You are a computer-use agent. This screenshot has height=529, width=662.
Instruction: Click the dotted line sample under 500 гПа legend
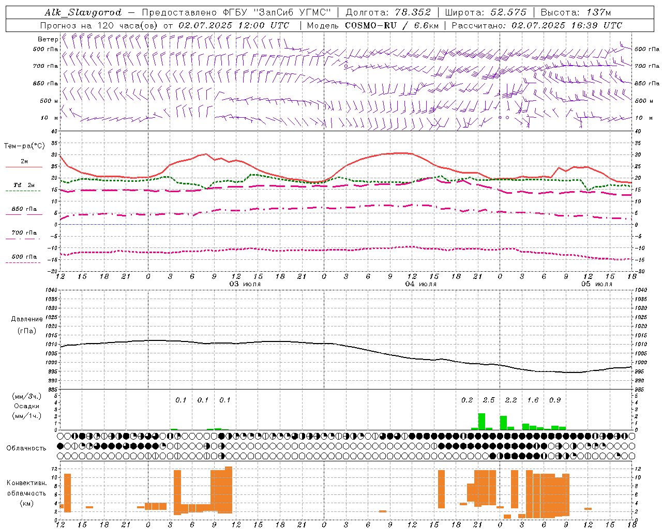point(23,262)
